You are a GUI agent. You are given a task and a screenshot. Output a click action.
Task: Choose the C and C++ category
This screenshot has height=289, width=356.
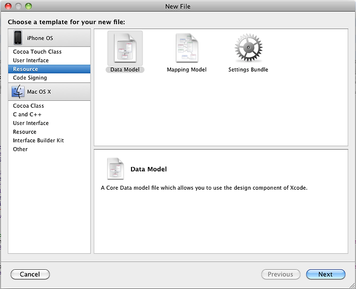click(x=49, y=114)
